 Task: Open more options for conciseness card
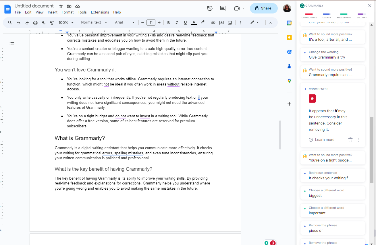[359, 140]
